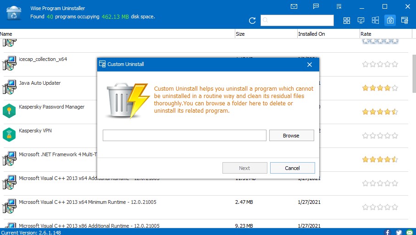Show Windows universal apps via Windows logo icon
The image size is (416, 235).
(x=375, y=21)
